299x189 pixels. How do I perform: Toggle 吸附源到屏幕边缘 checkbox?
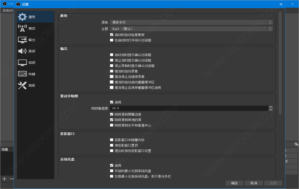tap(112, 114)
